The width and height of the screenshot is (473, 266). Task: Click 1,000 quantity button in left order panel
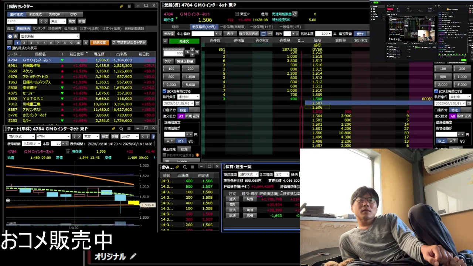190,77
